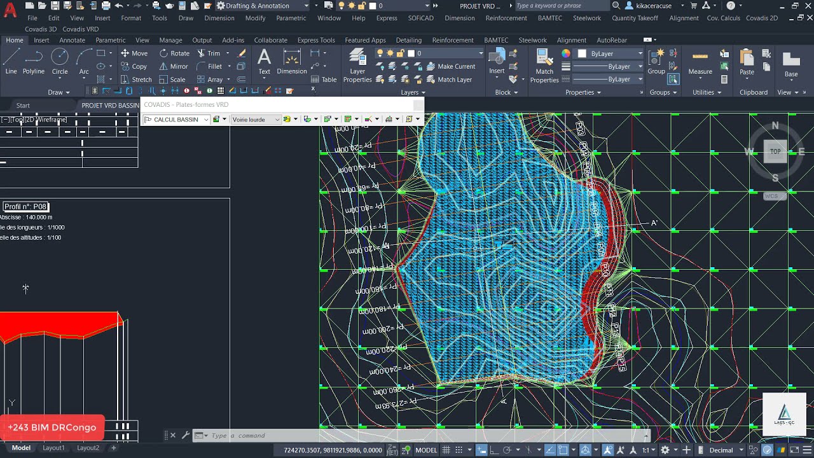
Task: Expand the Drafting & Annotation workspace list
Action: click(263, 6)
